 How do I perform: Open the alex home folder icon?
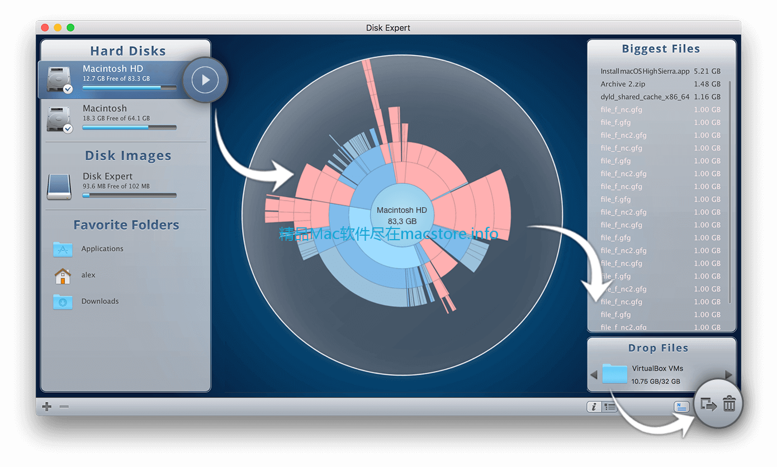click(x=63, y=275)
